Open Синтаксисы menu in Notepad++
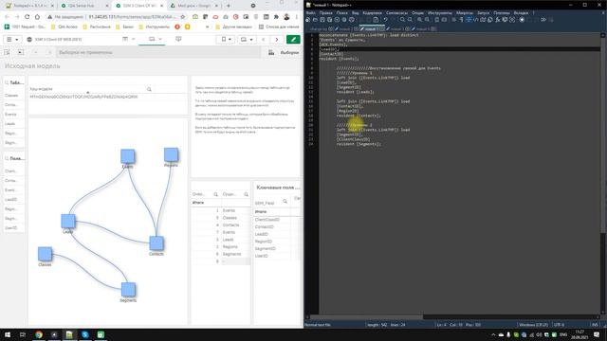The height and width of the screenshot is (341, 607). point(396,12)
